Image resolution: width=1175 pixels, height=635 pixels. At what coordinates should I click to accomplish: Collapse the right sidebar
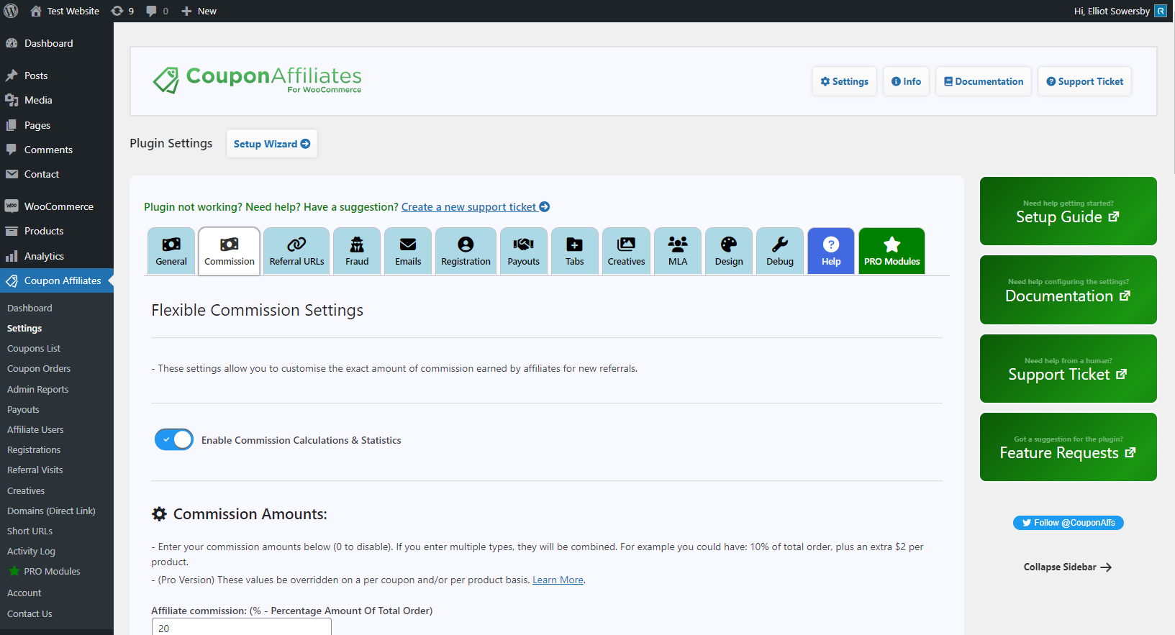(x=1068, y=567)
